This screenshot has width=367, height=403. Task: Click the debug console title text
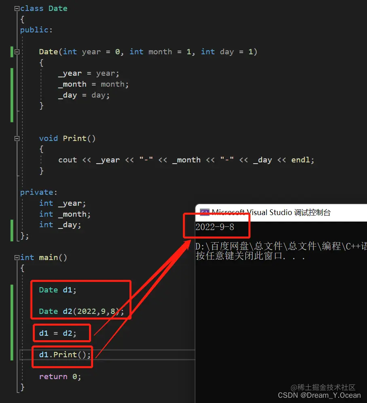click(271, 213)
